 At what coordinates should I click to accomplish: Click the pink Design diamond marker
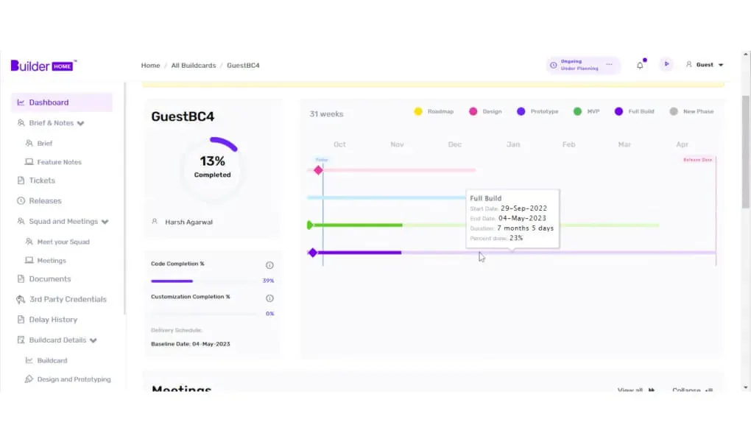(x=318, y=170)
